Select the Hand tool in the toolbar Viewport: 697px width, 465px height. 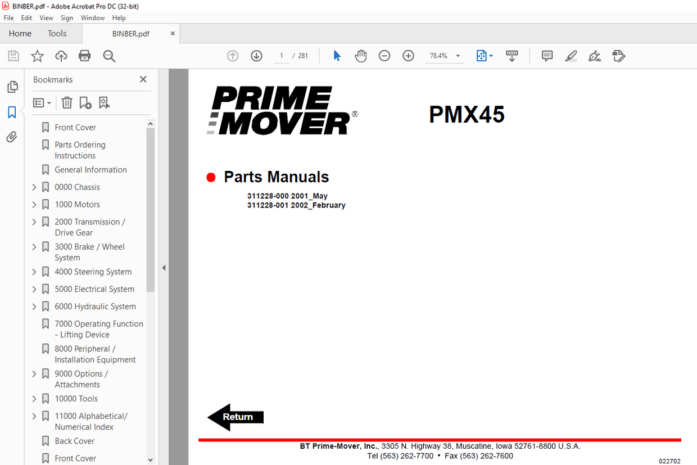(x=360, y=56)
